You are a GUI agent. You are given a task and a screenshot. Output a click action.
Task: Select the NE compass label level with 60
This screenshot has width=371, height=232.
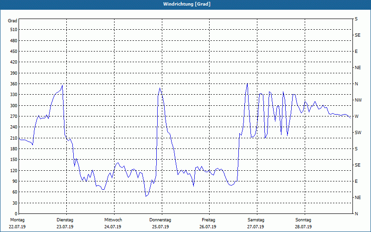click(358, 198)
